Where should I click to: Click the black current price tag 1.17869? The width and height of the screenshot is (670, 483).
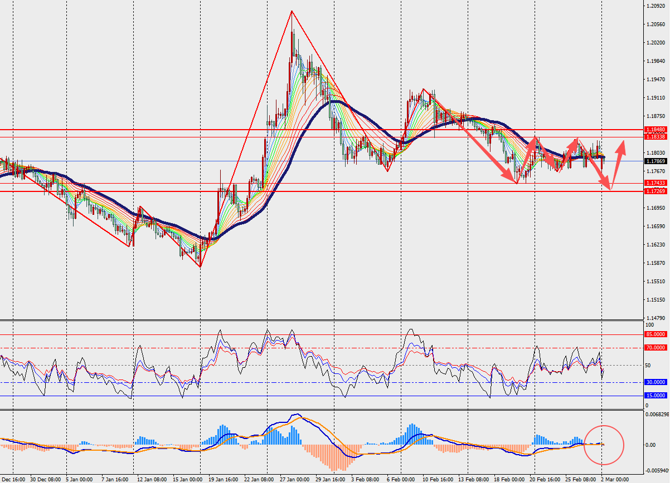tap(655, 161)
